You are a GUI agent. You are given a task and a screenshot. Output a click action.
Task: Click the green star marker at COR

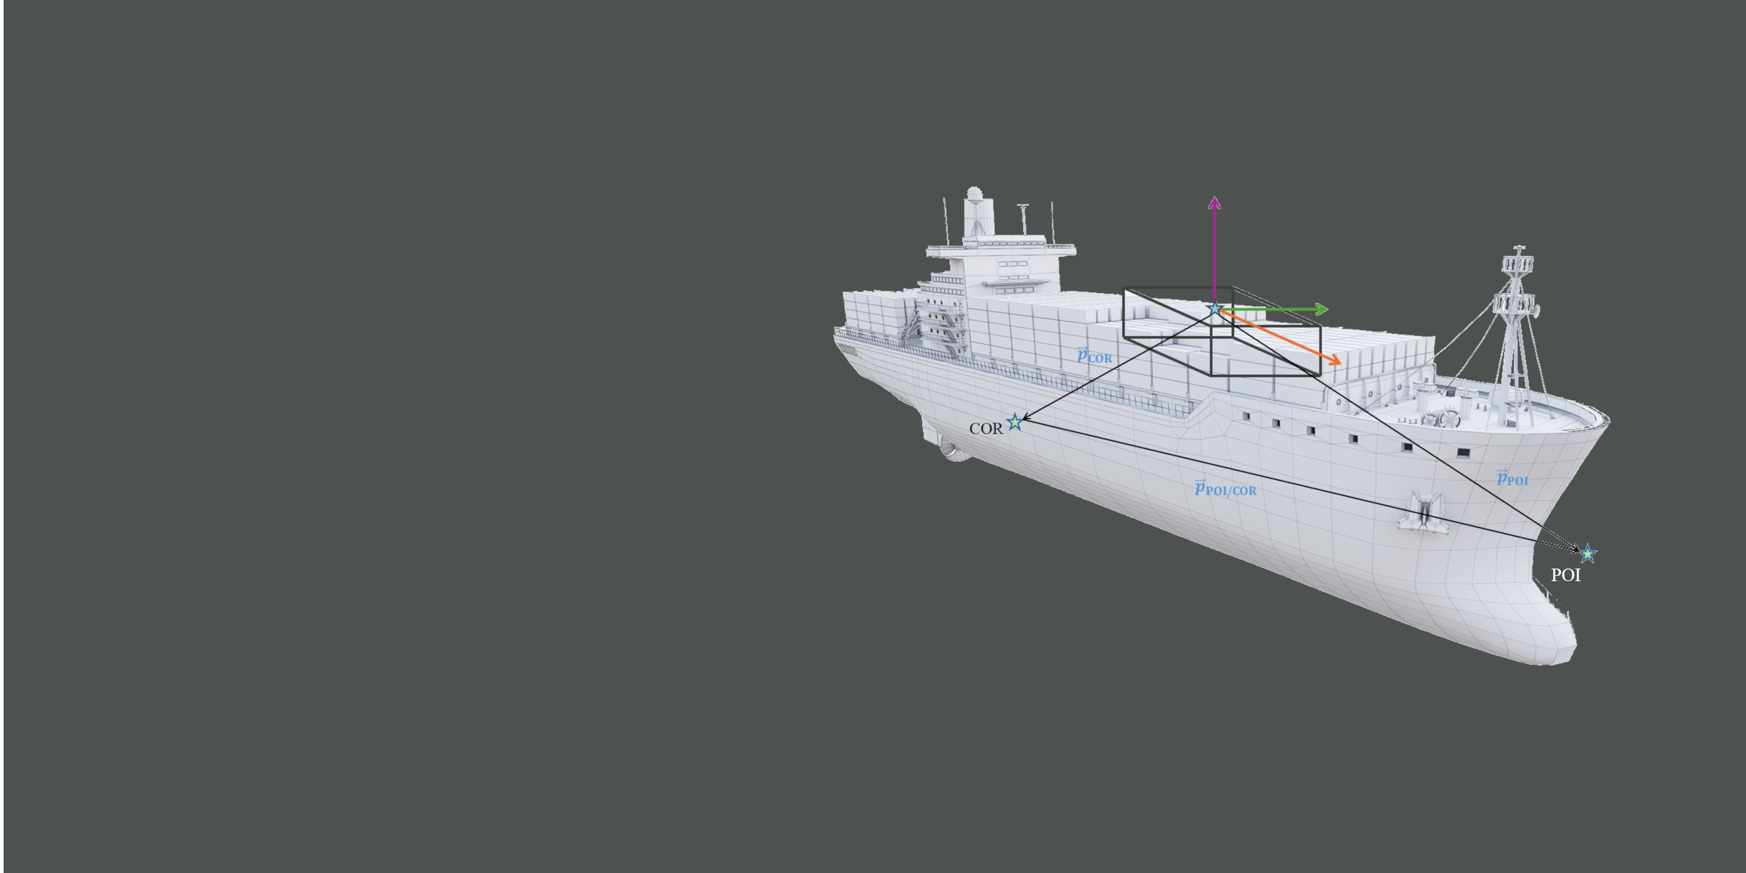pyautogui.click(x=1015, y=422)
